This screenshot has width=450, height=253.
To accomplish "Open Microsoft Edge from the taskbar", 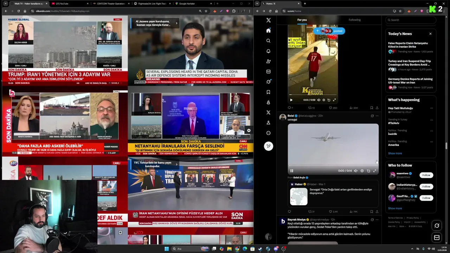I will (245, 249).
